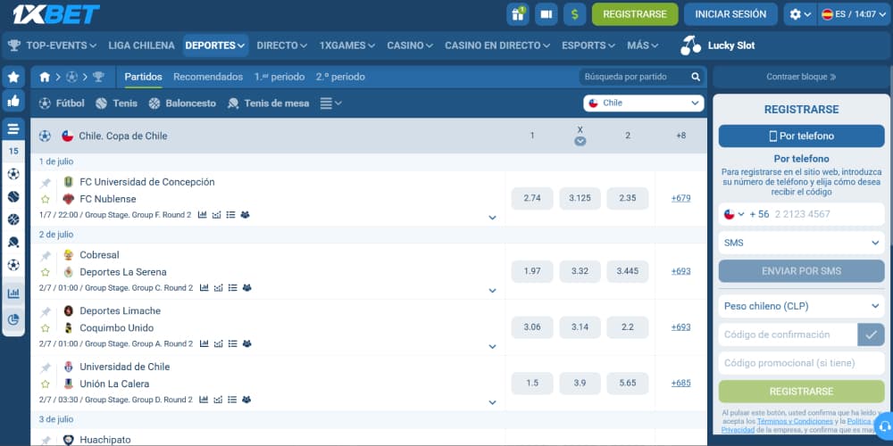Open the Peso chileno currency dropdown
Image resolution: width=893 pixels, height=446 pixels.
[x=801, y=306]
